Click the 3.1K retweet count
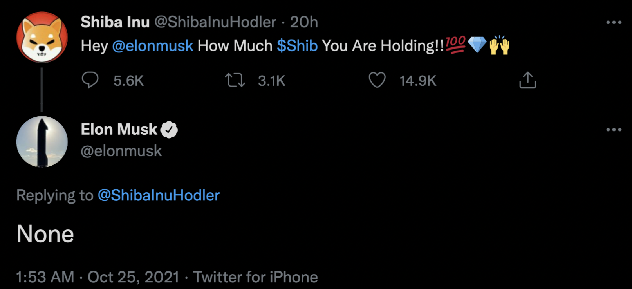The height and width of the screenshot is (289, 632). [x=271, y=81]
